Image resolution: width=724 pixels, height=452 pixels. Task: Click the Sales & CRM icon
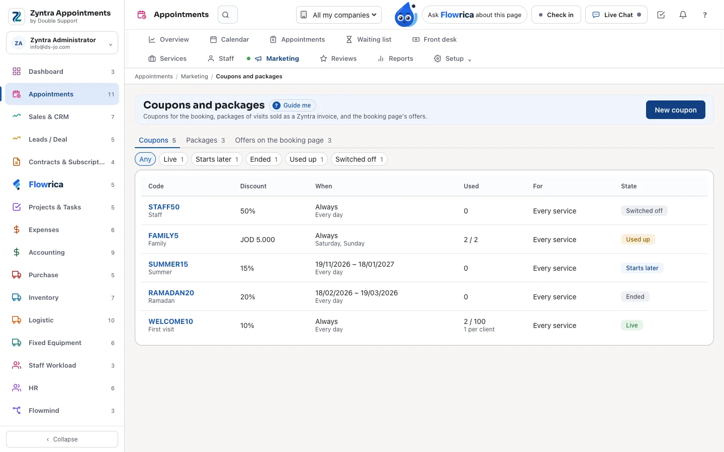pos(17,117)
